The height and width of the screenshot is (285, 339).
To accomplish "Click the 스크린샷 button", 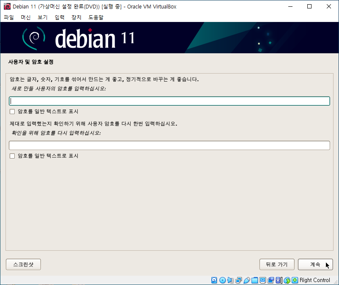I will point(23,264).
